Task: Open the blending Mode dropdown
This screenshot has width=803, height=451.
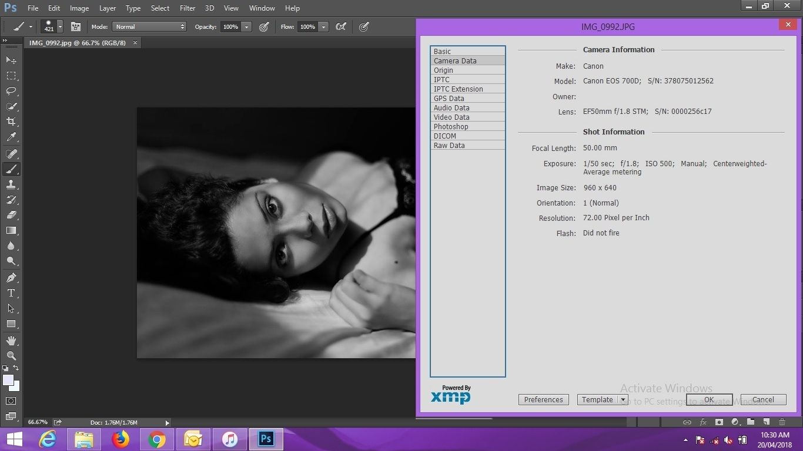Action: coord(149,26)
